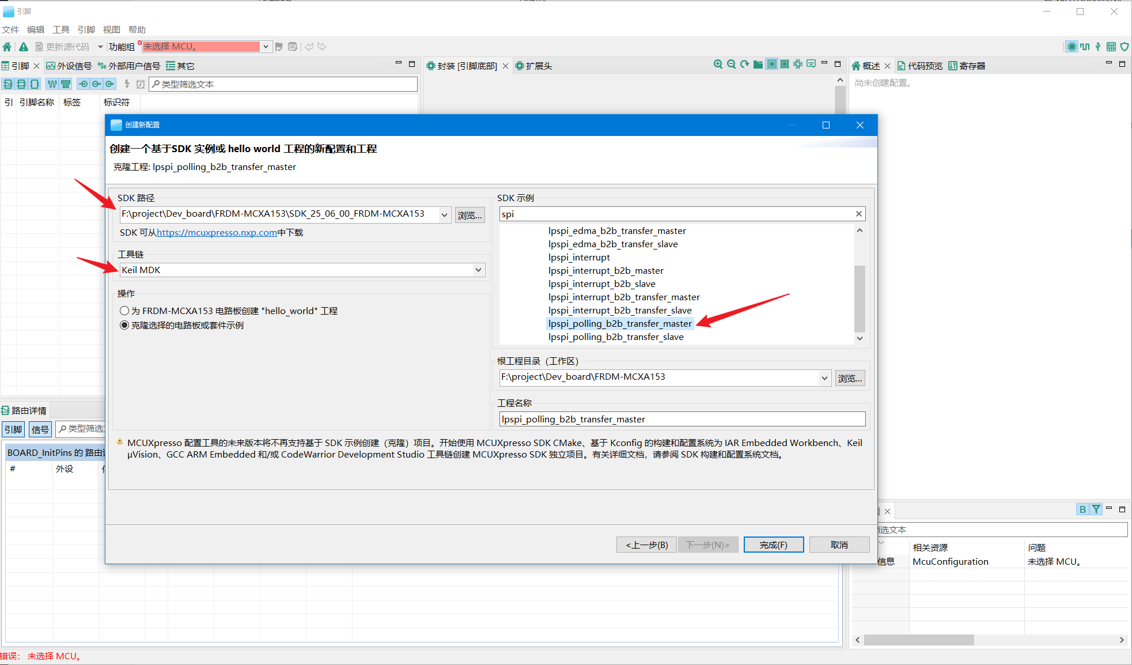1132x665 pixels.
Task: Expand the root project directory dropdown
Action: click(824, 378)
